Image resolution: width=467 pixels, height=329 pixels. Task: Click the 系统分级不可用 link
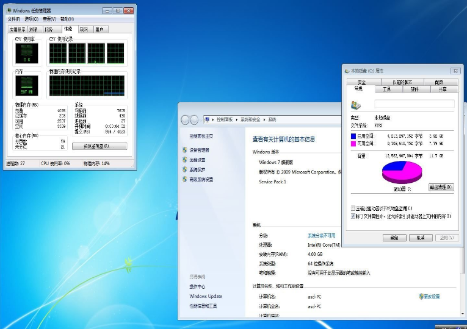click(321, 235)
